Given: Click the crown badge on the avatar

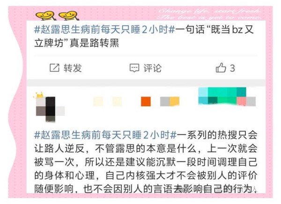Looking at the screenshot, I should [40, 95].
